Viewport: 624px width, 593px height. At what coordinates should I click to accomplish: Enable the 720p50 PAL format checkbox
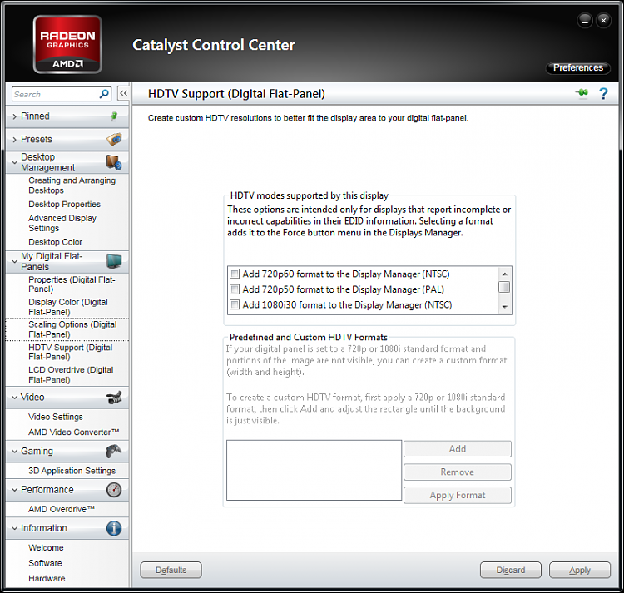235,289
